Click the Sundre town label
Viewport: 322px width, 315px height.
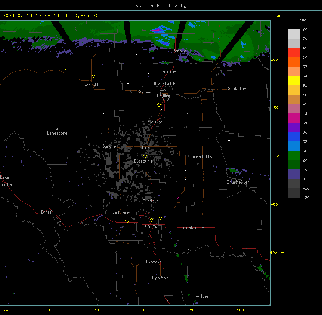click(109, 146)
